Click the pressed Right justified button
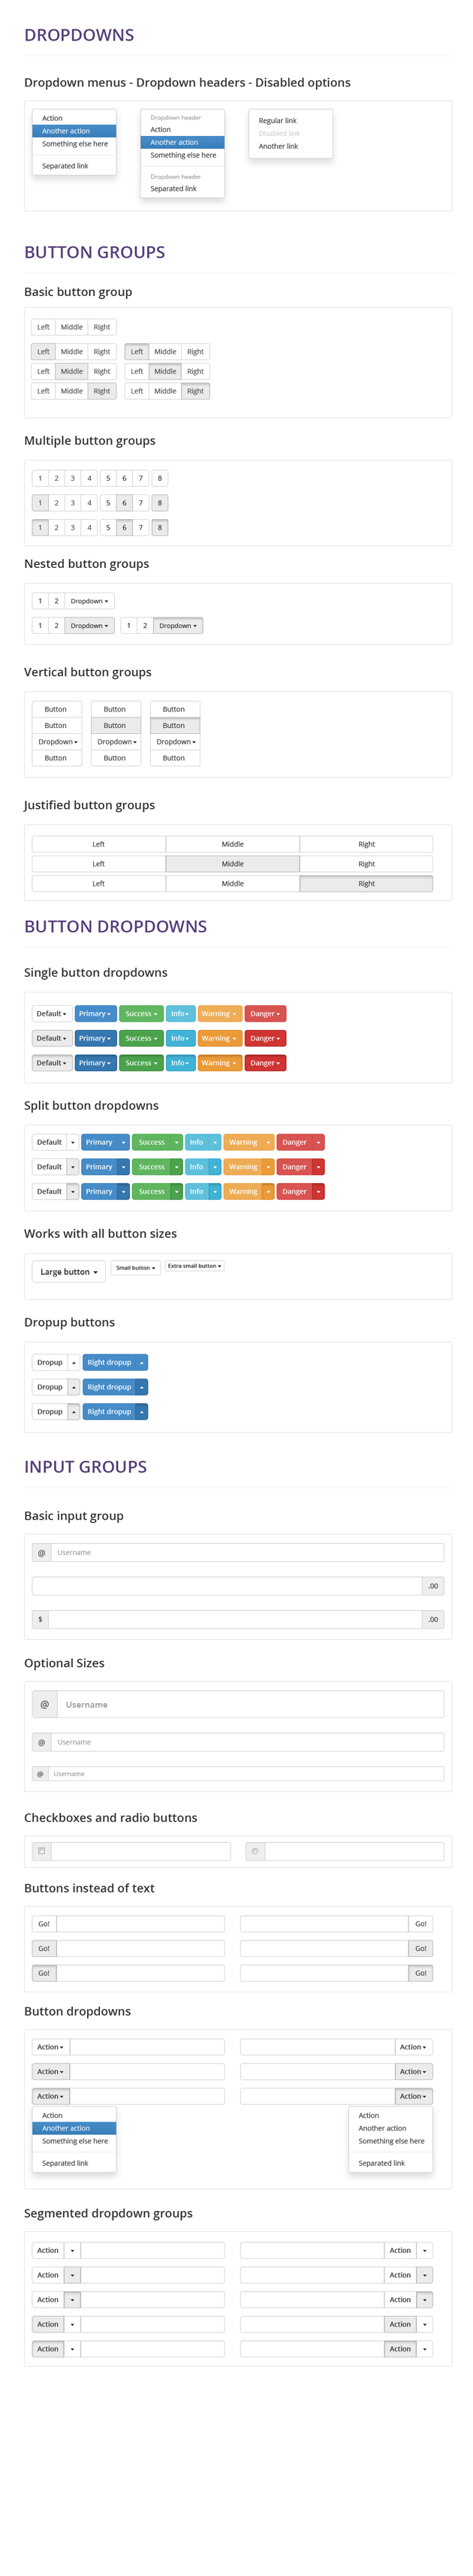 pyautogui.click(x=366, y=883)
